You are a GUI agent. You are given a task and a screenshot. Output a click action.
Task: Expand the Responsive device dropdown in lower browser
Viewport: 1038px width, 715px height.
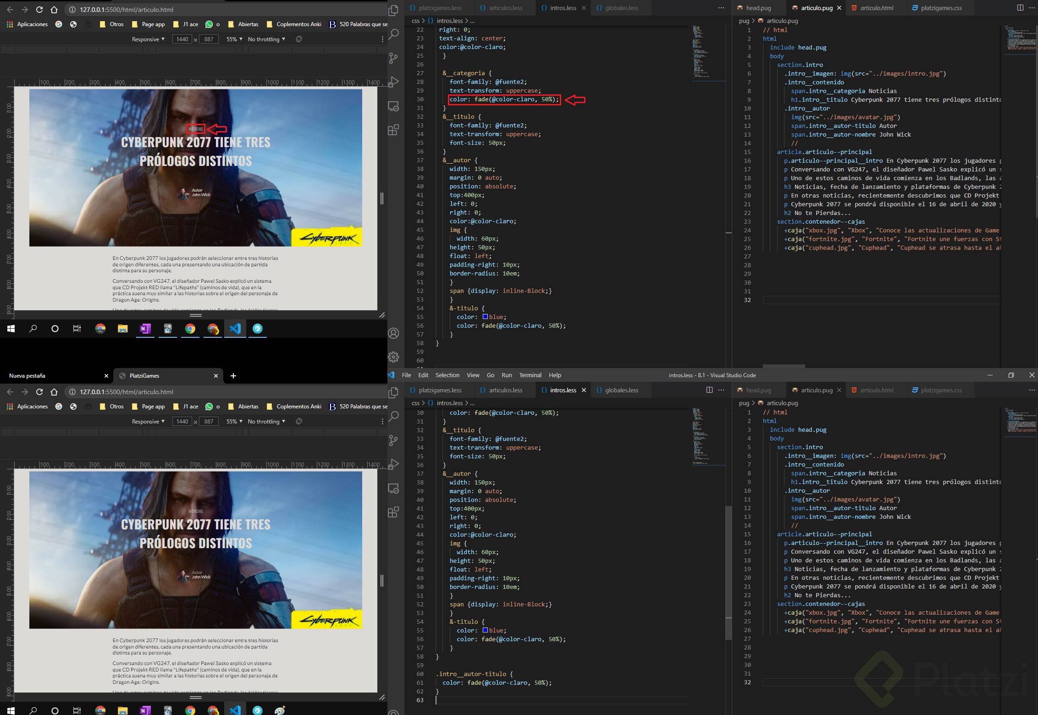pos(148,421)
